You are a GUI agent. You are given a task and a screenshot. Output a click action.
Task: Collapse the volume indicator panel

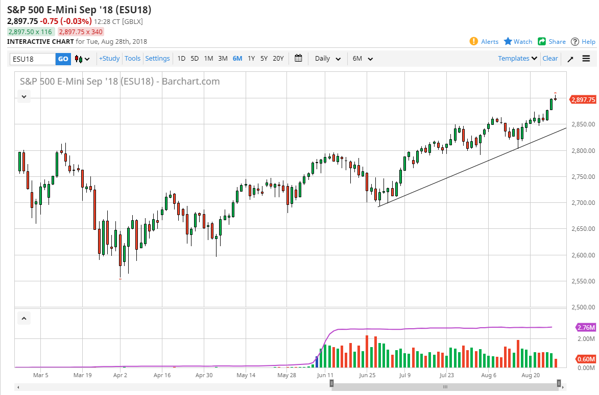pyautogui.click(x=23, y=318)
